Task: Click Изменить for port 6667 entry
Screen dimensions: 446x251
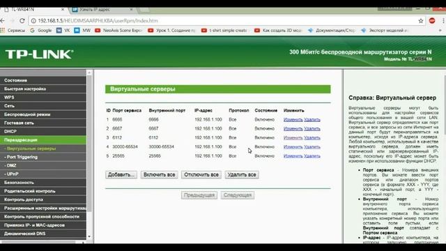Action: [x=293, y=128]
